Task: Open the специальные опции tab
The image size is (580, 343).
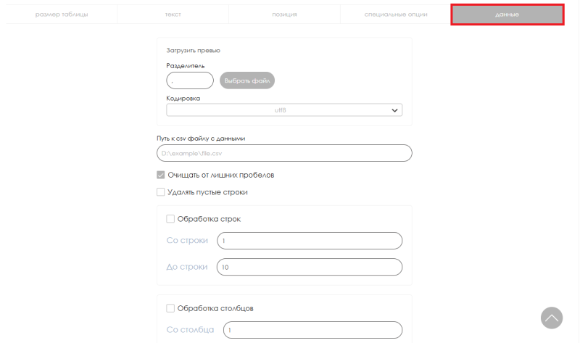Action: point(395,15)
